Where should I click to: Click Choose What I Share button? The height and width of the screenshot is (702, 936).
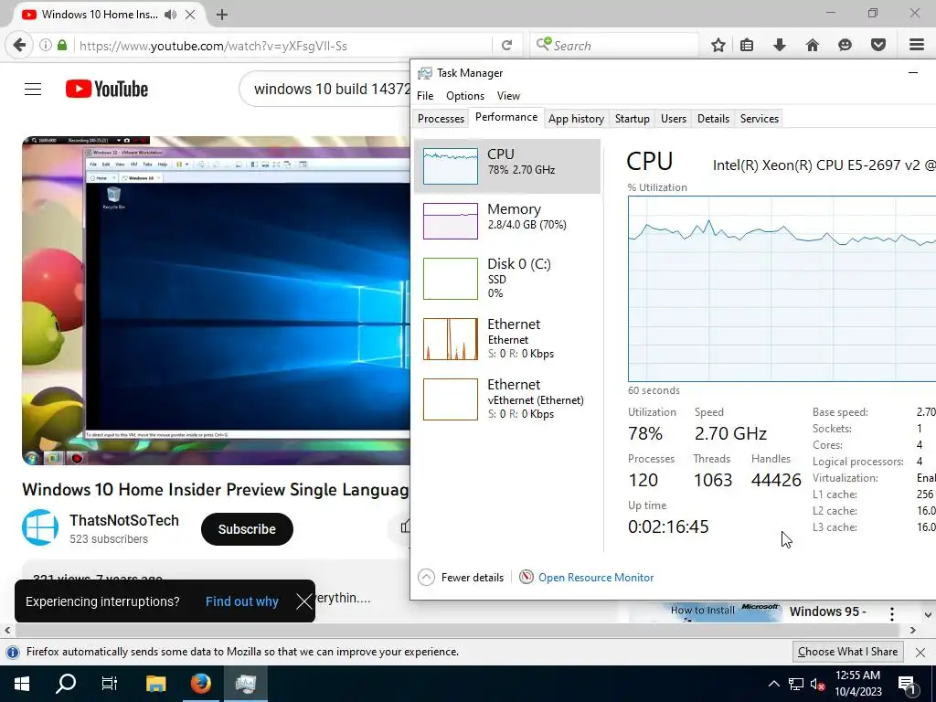[x=847, y=652]
